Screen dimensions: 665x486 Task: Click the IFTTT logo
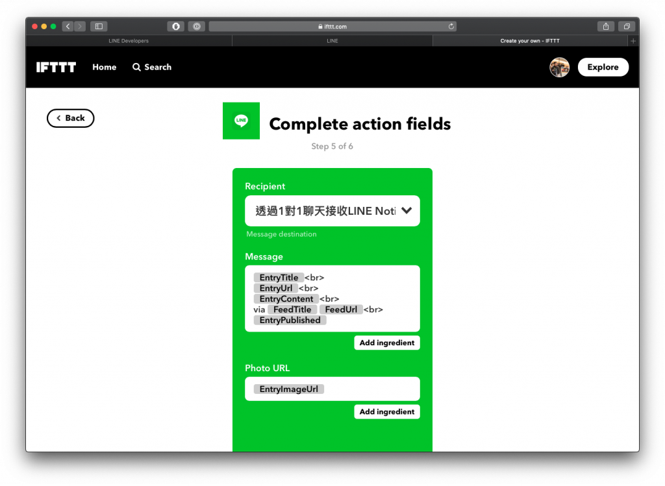tap(56, 67)
